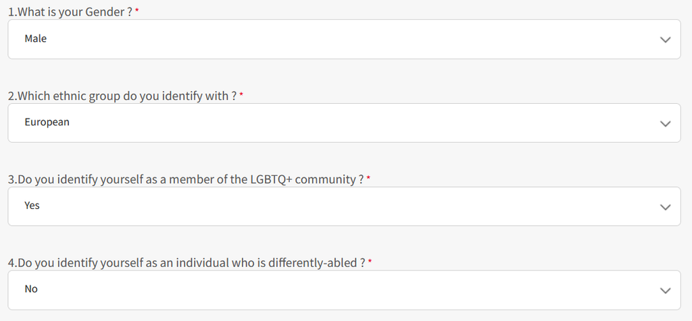Click the selected 'No' value text
The image size is (692, 321).
31,289
